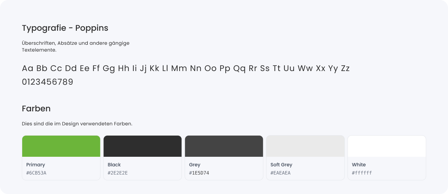Screen dimensions: 448x194
Task: Click the #6CB53A hex code
Action: (36, 173)
